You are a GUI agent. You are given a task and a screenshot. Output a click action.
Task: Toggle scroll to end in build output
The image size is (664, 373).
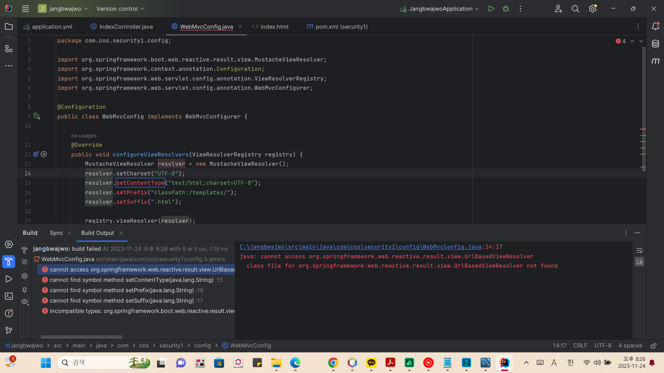click(x=639, y=262)
